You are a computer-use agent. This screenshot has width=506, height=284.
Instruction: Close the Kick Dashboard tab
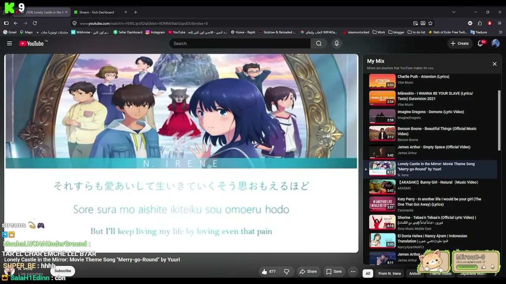point(126,12)
